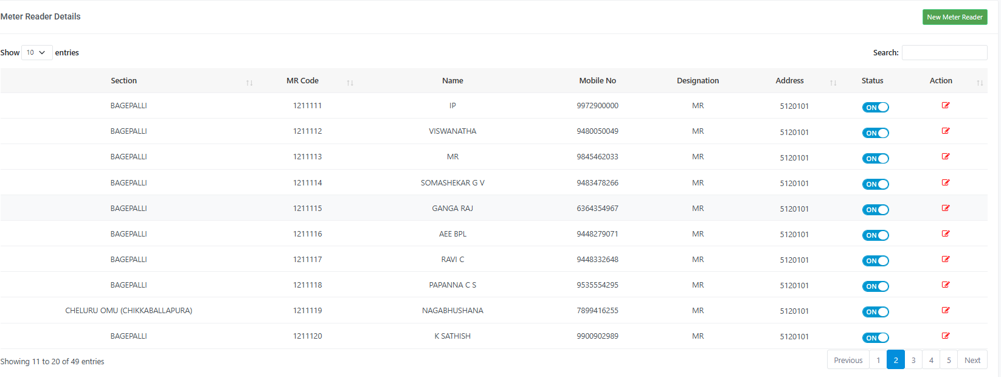
Task: Edit the SOMASHEKAR G V record
Action: point(946,182)
